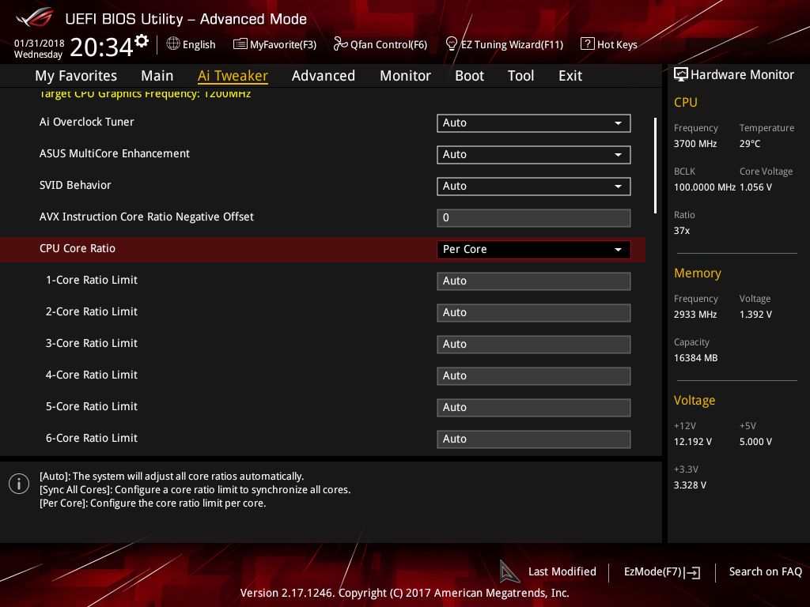
Task: Click the Core Voltage 1.056 V value
Action: pyautogui.click(x=755, y=187)
